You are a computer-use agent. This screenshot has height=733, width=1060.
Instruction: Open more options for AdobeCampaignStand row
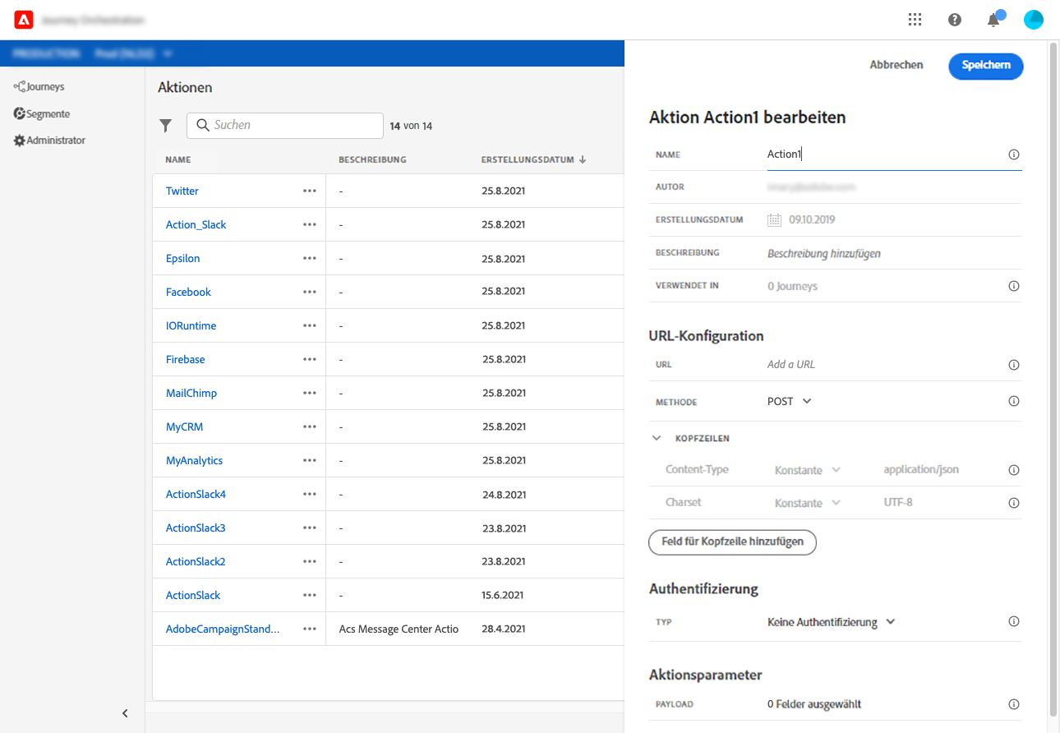(x=310, y=629)
